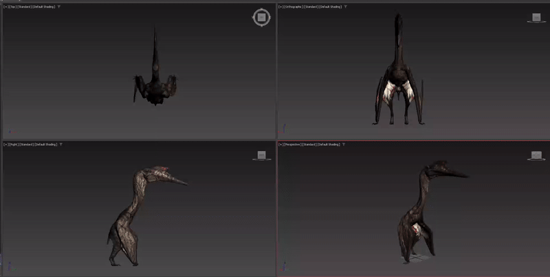This screenshot has width=550, height=277.
Task: Click the ViewCube in the Orthographic viewport
Action: coord(536,19)
